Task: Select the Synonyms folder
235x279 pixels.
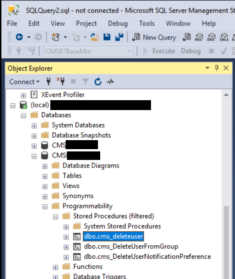Action: point(78,196)
